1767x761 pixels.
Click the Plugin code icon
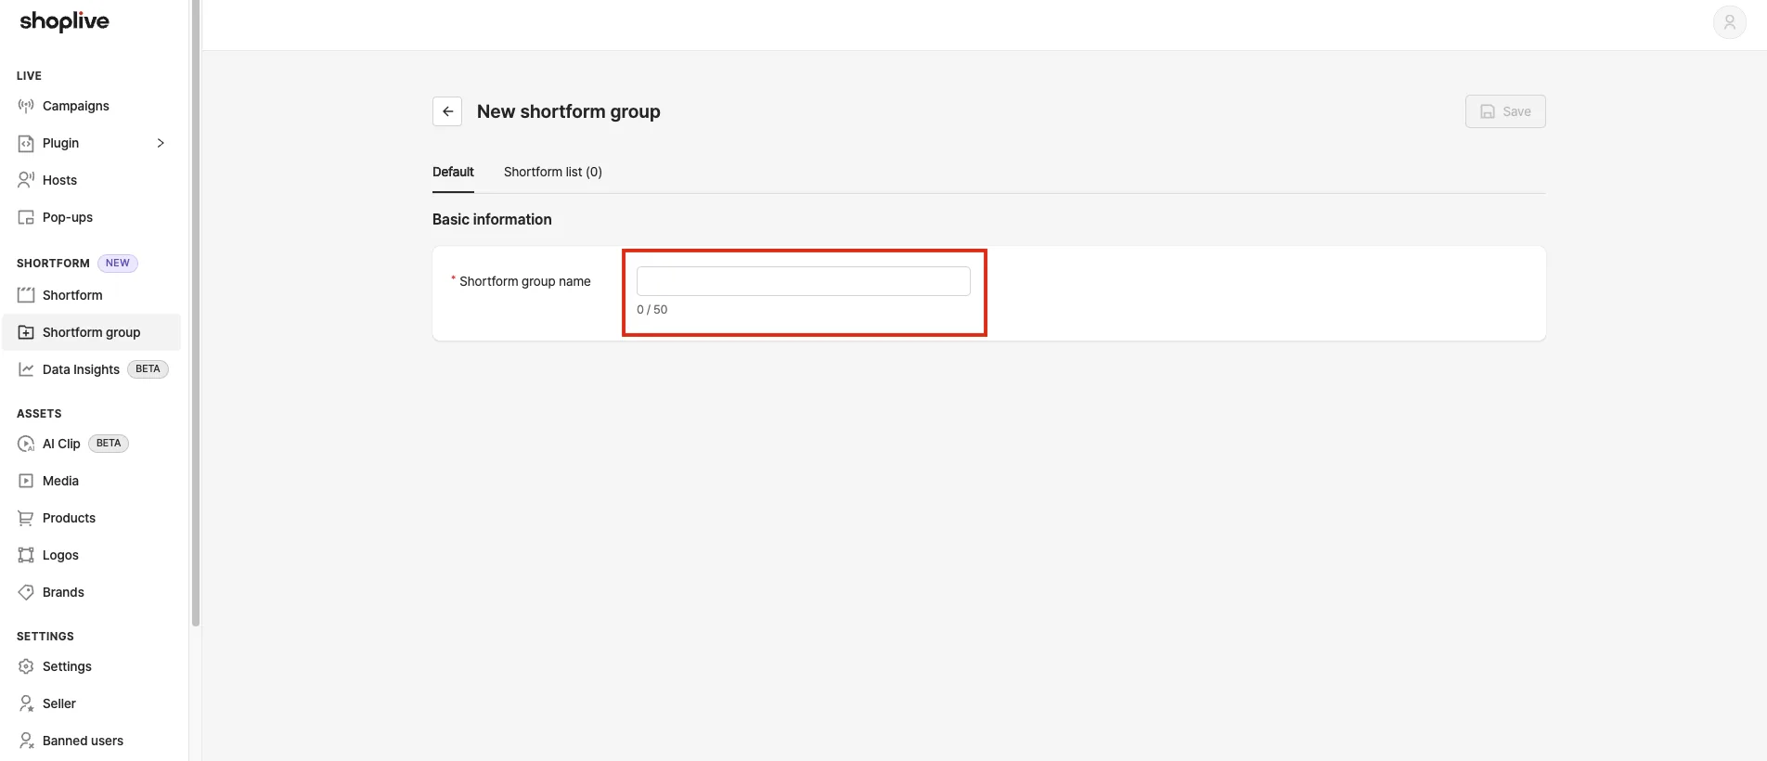(26, 143)
